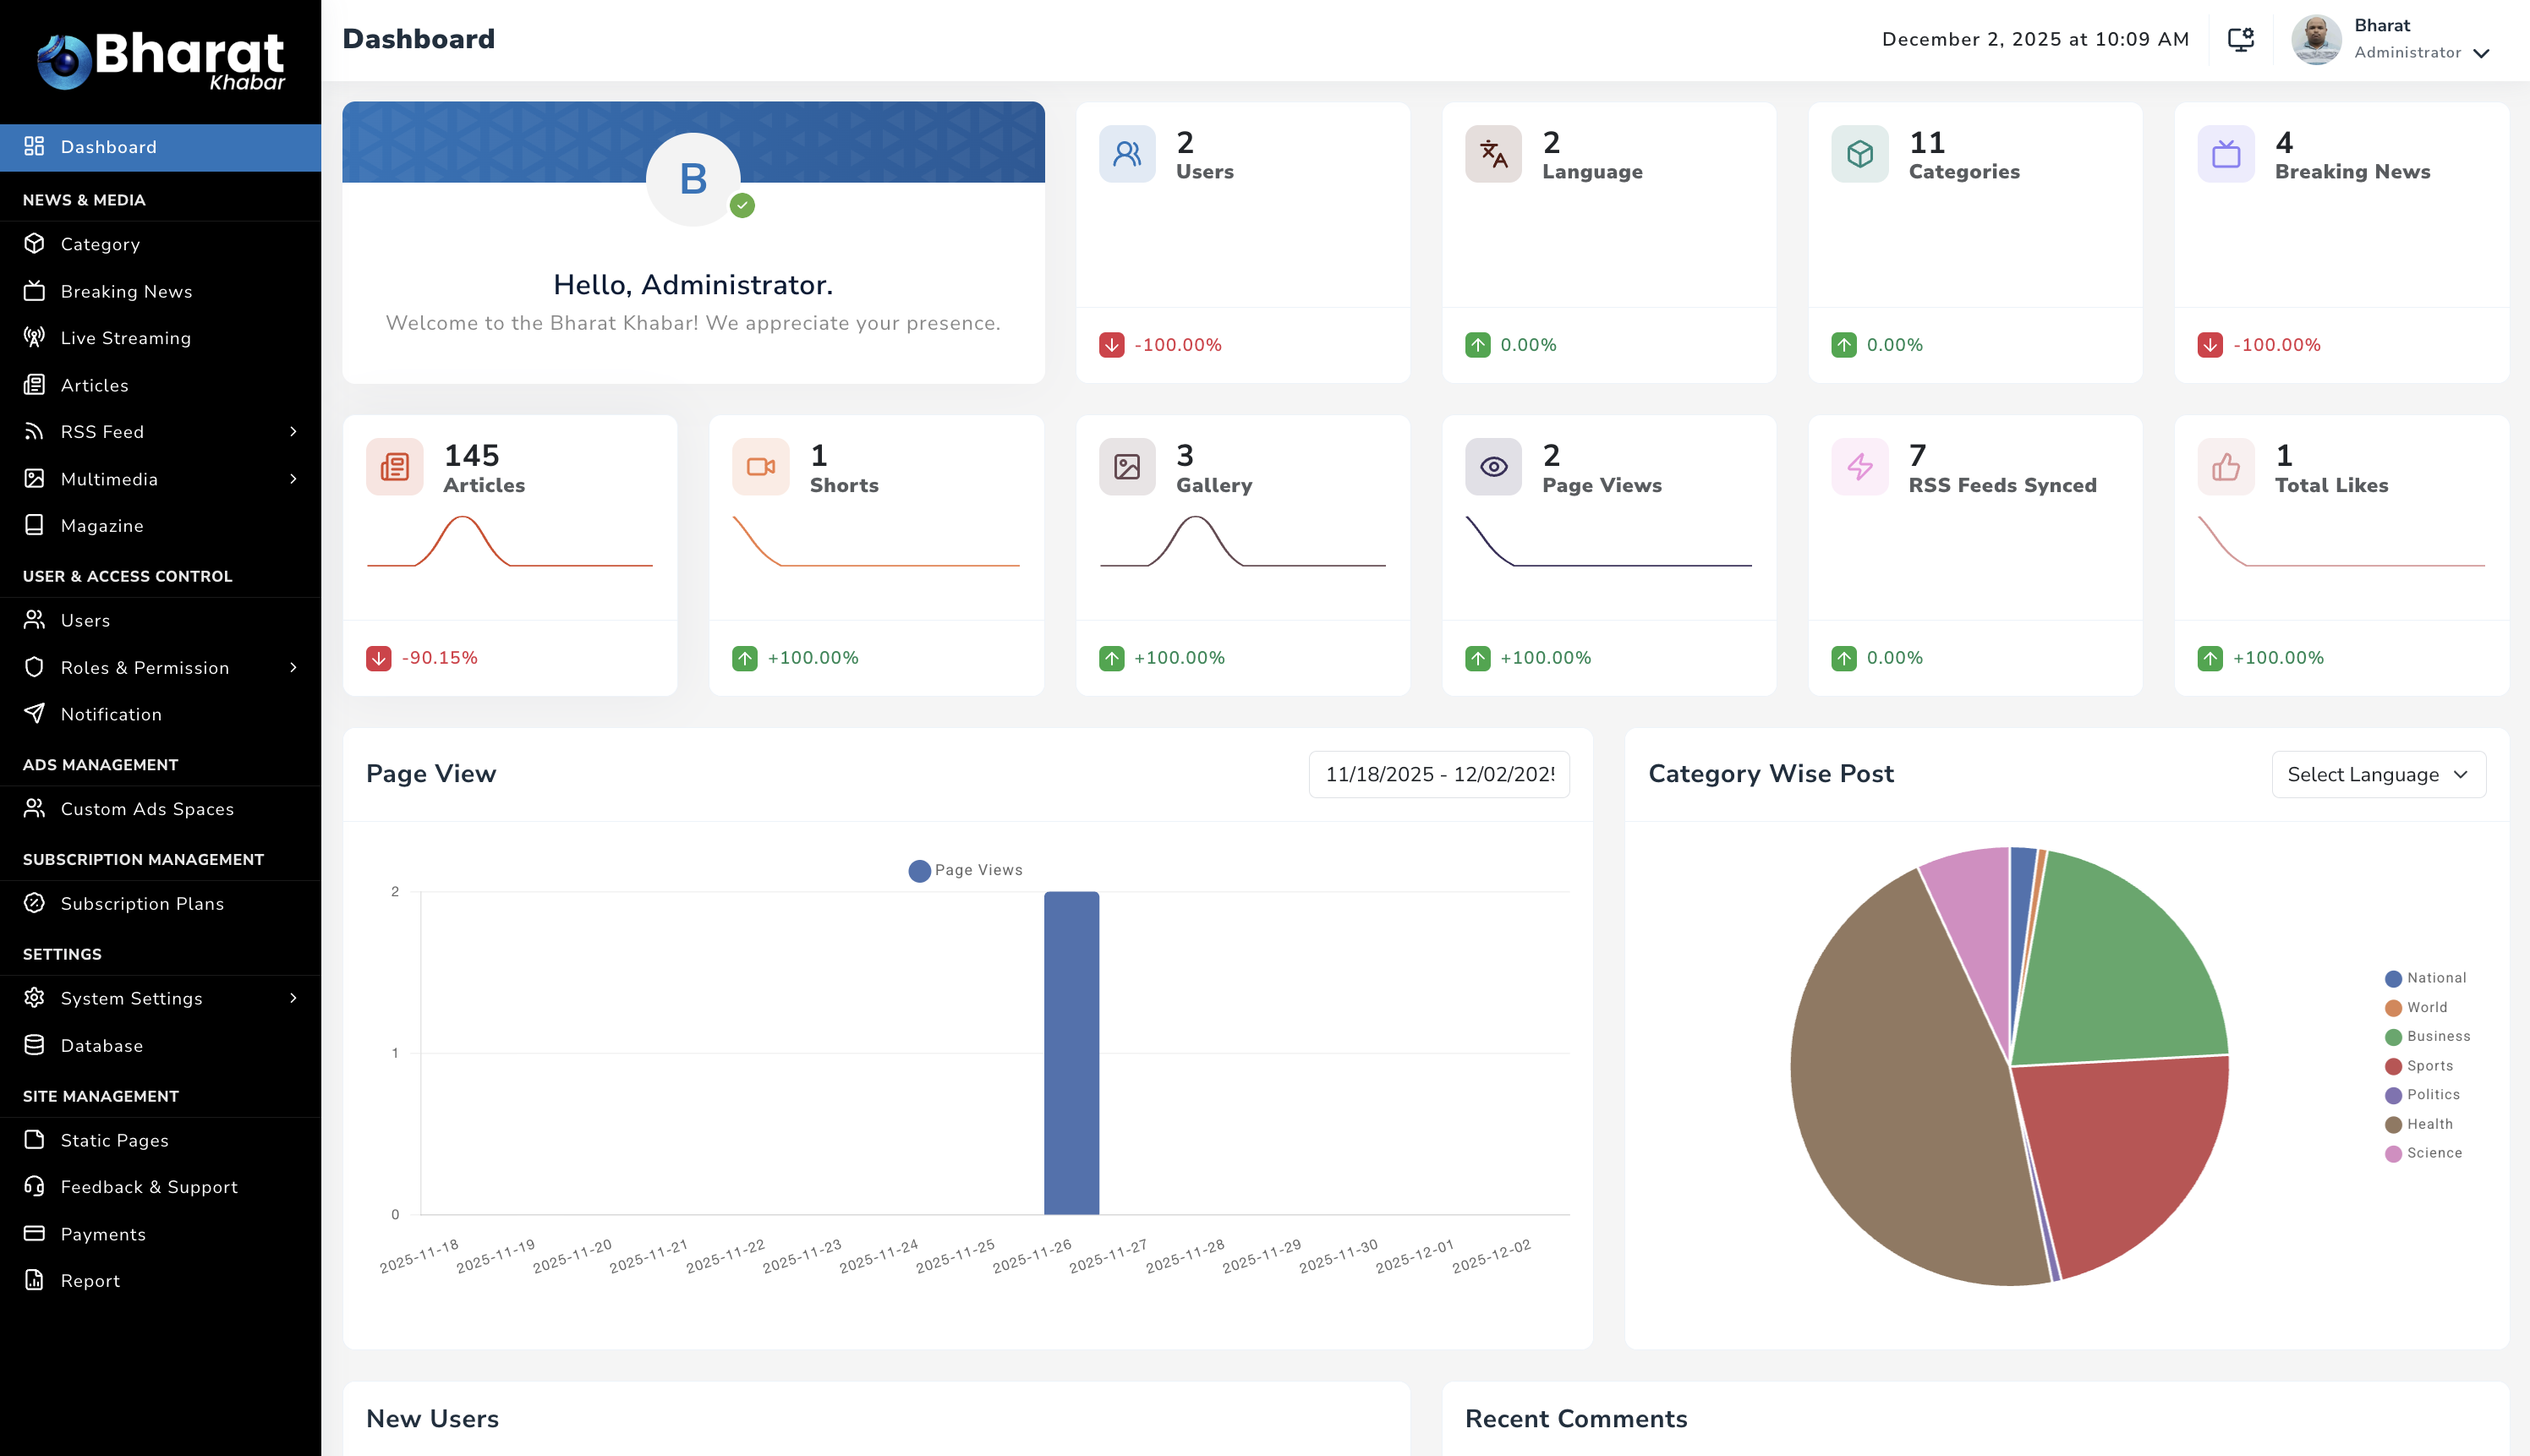Click the Language translate icon

[1493, 154]
